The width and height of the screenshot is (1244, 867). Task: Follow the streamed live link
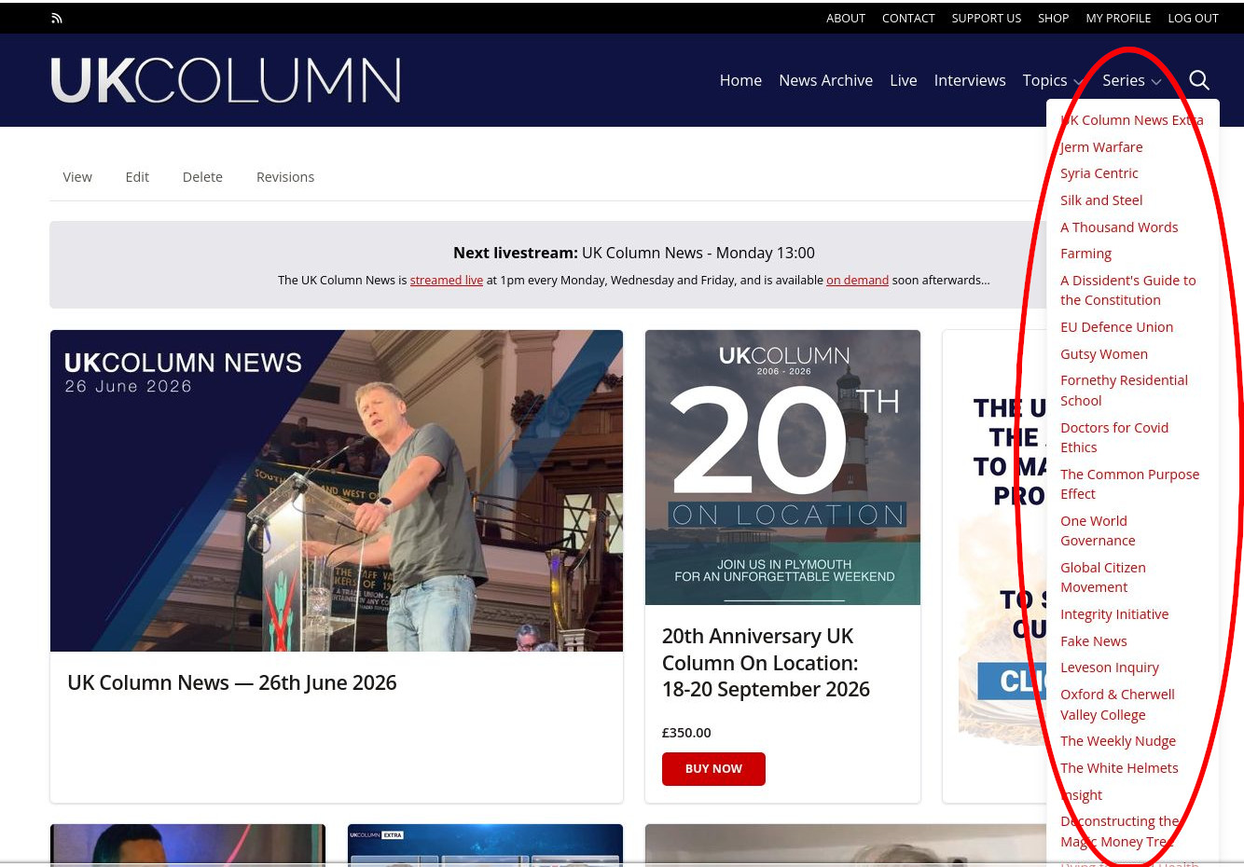point(447,280)
